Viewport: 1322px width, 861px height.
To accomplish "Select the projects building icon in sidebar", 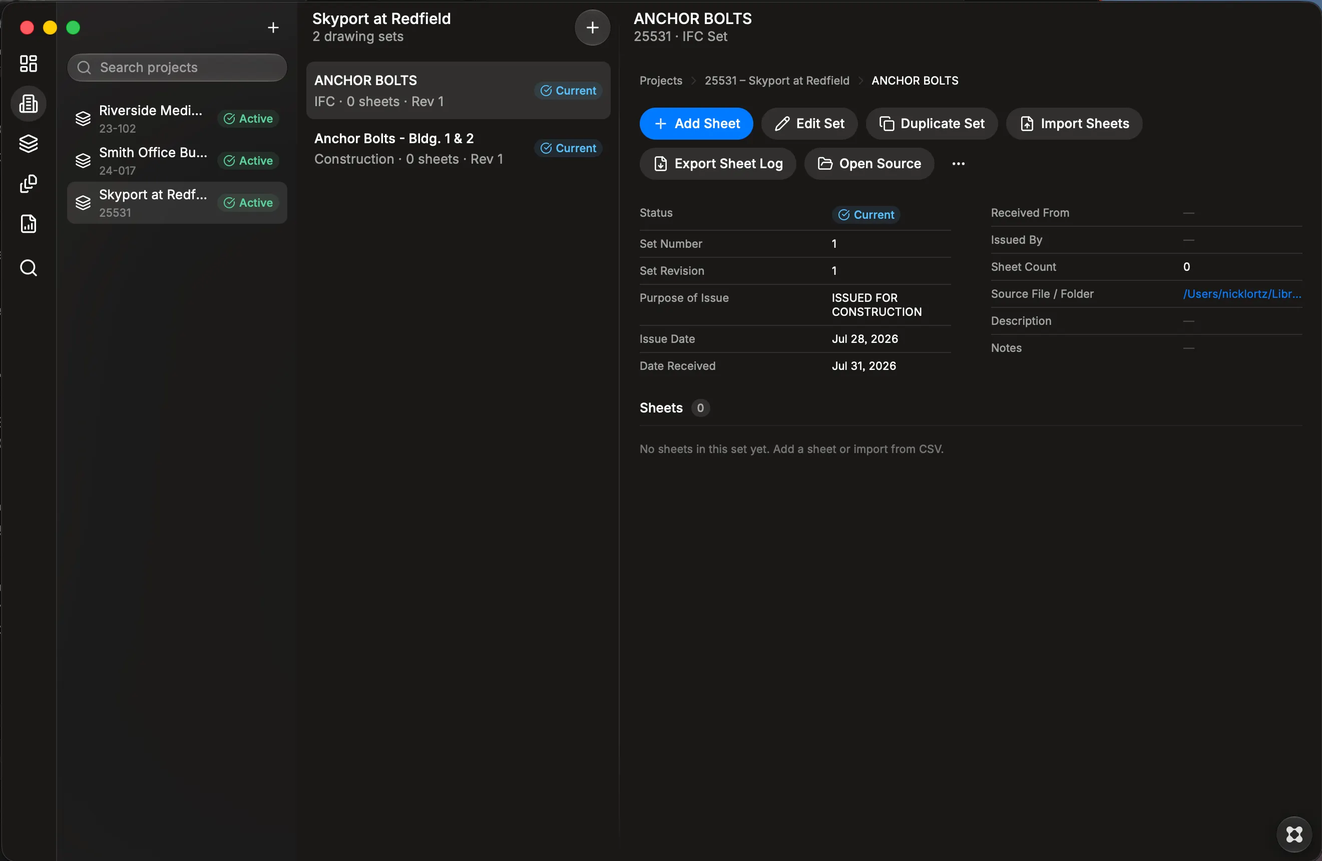I will [x=29, y=104].
